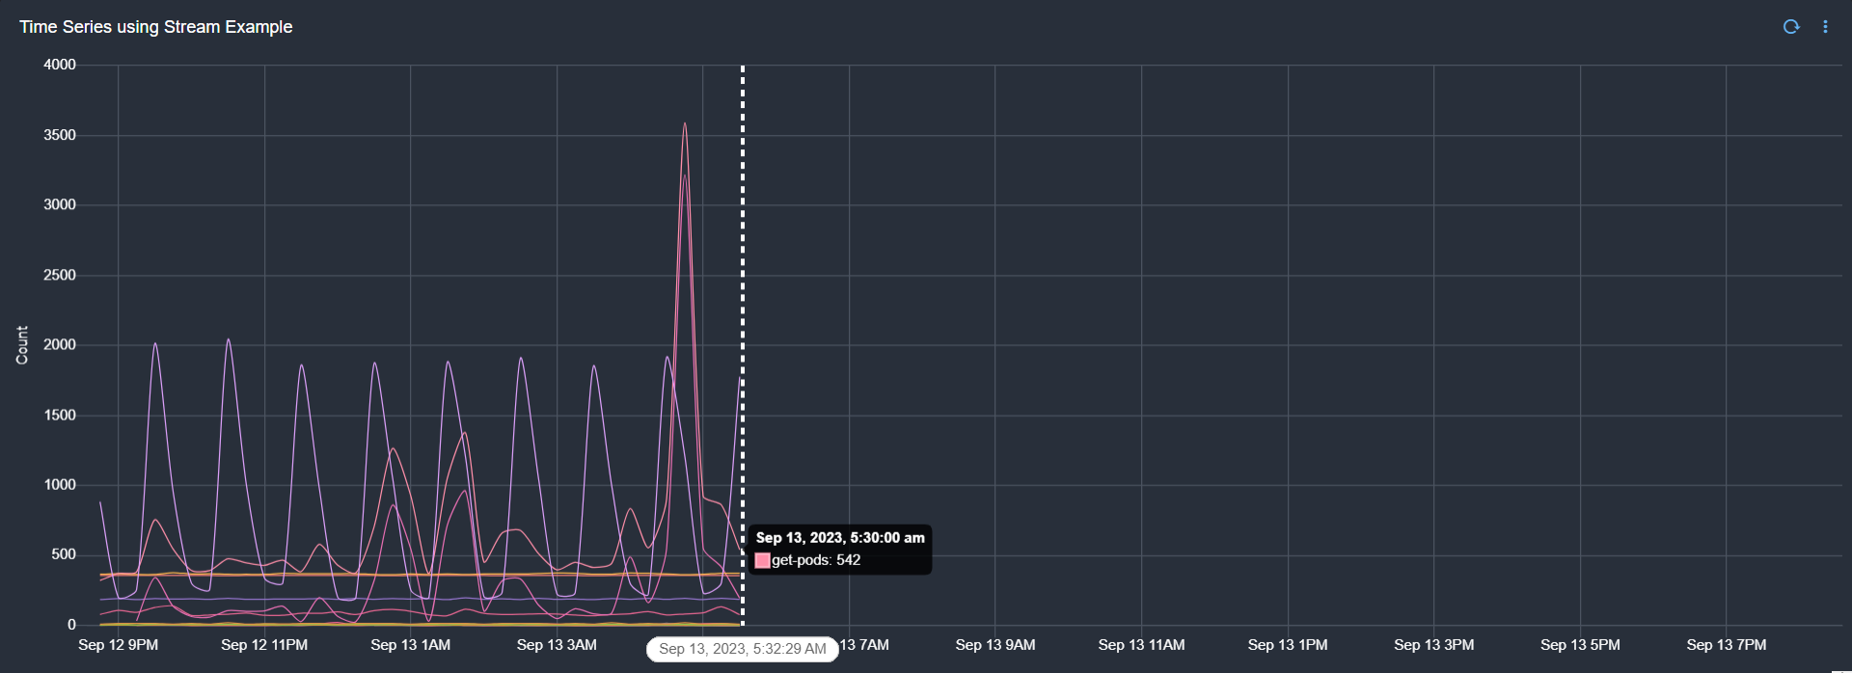The image size is (1852, 673).
Task: Click the y-axis value 4000
Action: tap(60, 65)
